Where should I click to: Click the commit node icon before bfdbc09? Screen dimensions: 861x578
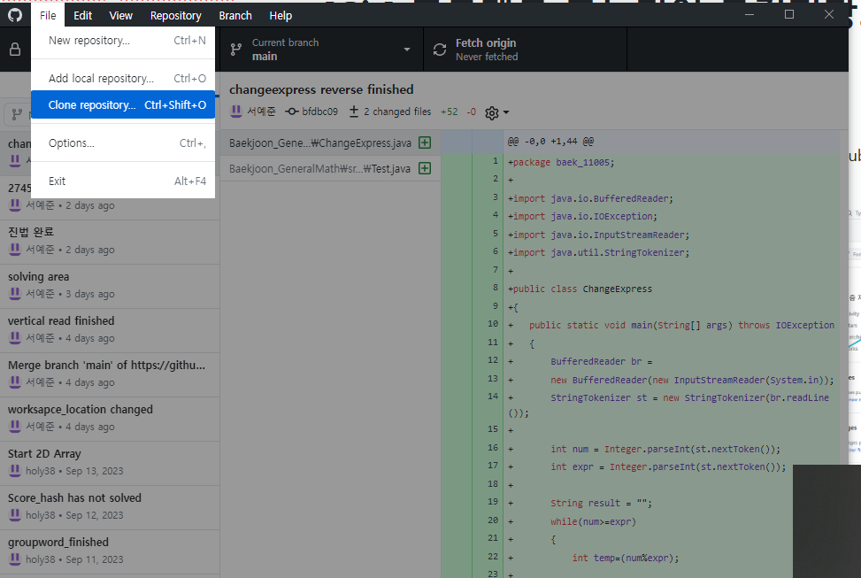tap(292, 112)
